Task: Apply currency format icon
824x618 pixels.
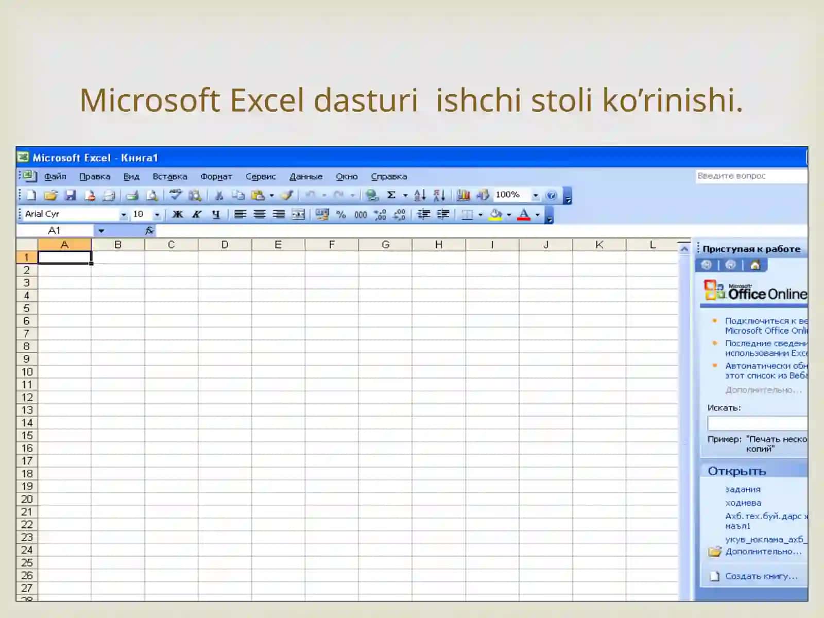Action: [322, 214]
